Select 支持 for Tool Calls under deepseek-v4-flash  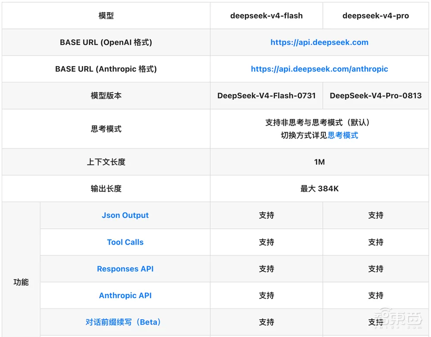tap(266, 242)
